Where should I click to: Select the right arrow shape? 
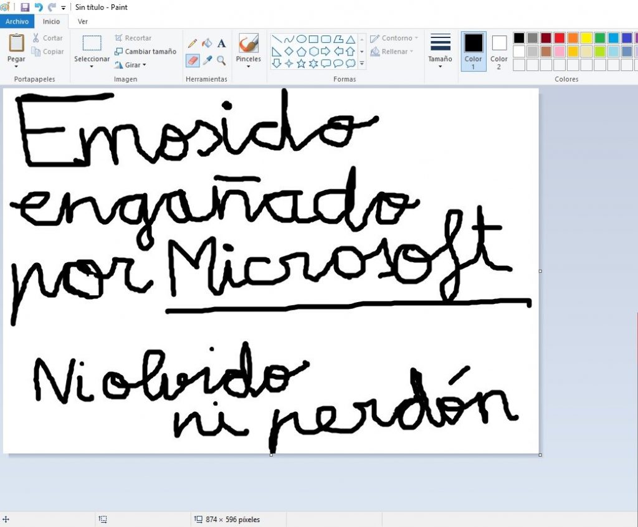pyautogui.click(x=325, y=51)
